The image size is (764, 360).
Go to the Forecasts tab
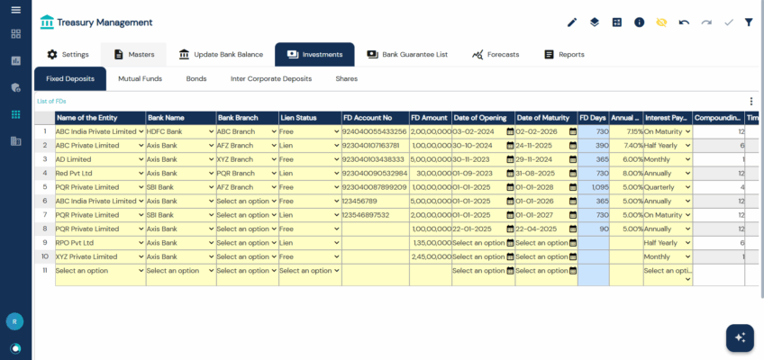click(x=496, y=55)
